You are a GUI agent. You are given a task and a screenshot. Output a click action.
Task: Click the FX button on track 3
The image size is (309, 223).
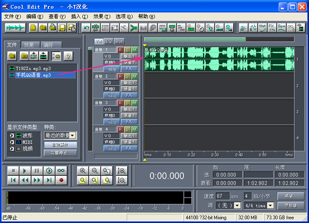pos(129,122)
